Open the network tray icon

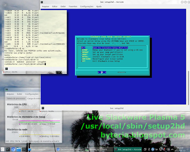(161, 149)
